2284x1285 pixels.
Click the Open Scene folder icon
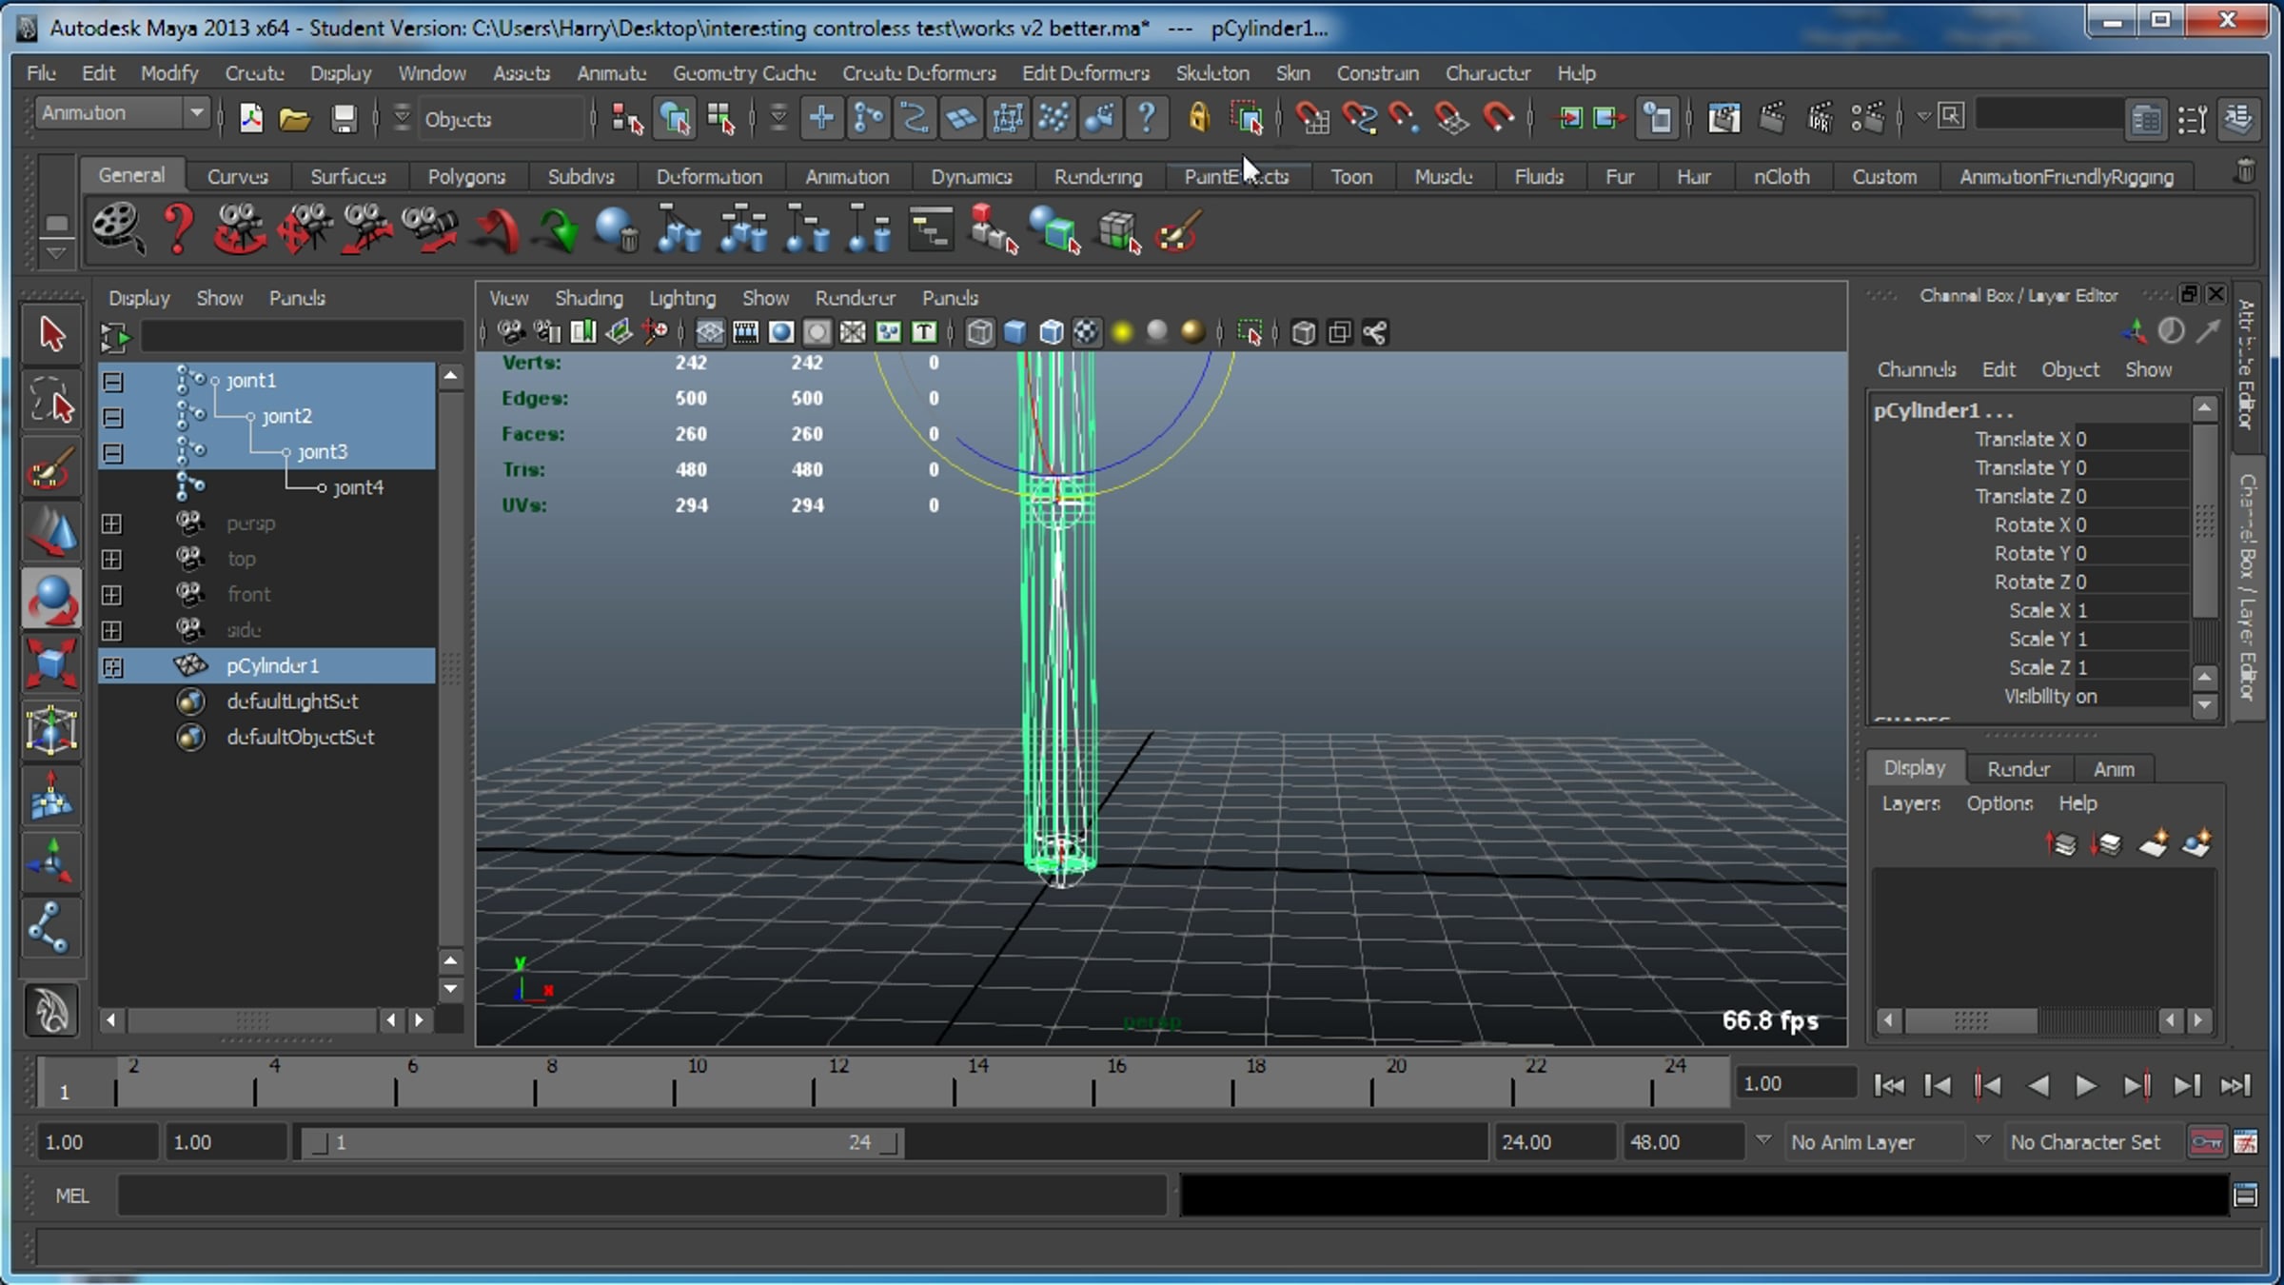point(295,119)
